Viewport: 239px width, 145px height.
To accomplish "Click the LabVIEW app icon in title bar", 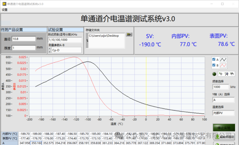I will pyautogui.click(x=4, y=4).
